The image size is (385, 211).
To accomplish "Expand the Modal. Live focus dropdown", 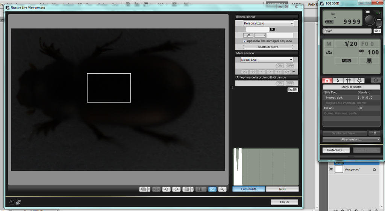I will tap(267, 60).
